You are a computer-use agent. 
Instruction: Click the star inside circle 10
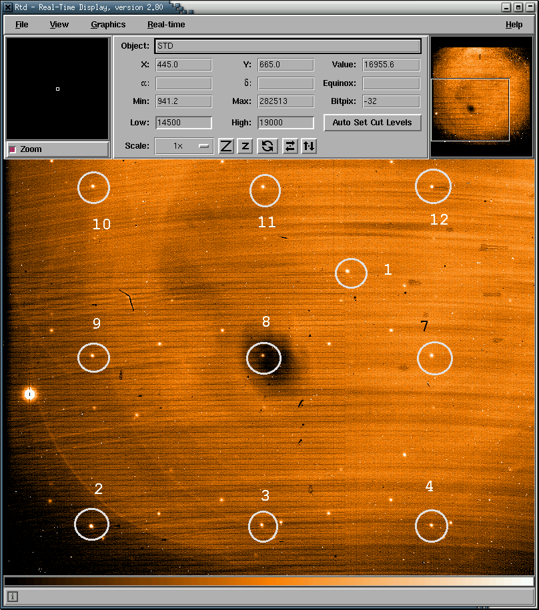coord(93,186)
